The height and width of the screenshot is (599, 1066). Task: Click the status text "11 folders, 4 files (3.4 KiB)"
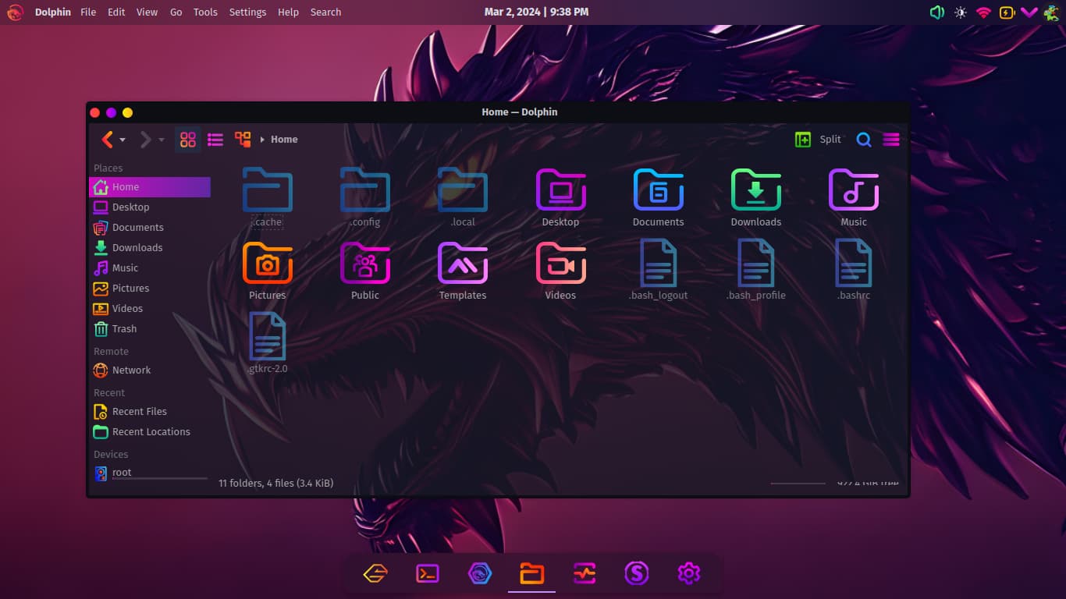tap(276, 484)
